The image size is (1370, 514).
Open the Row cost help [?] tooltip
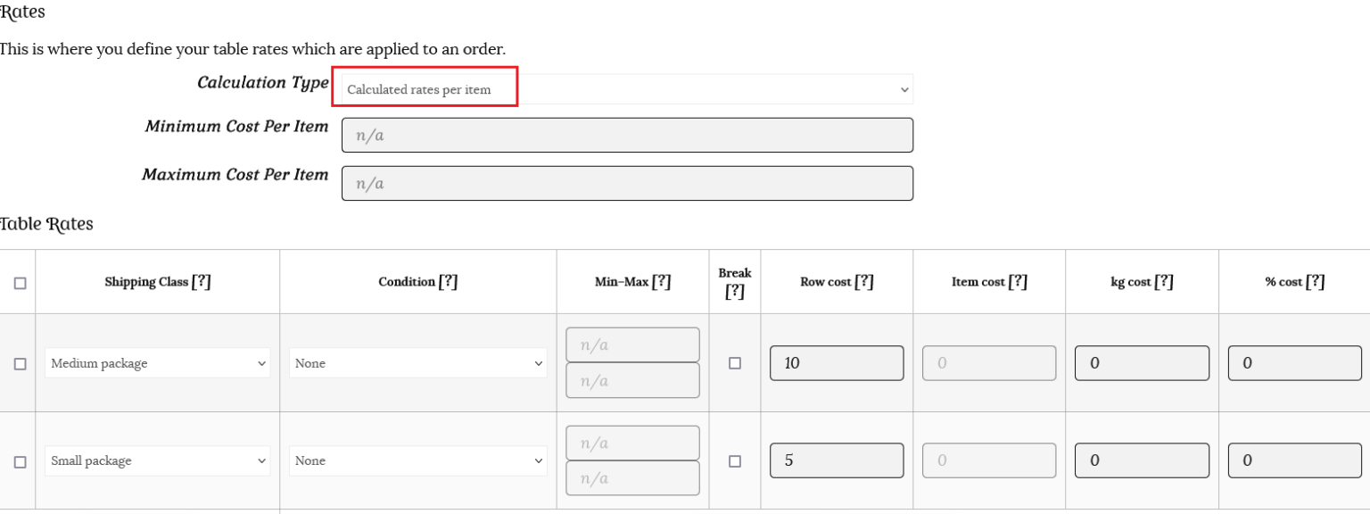coord(863,282)
